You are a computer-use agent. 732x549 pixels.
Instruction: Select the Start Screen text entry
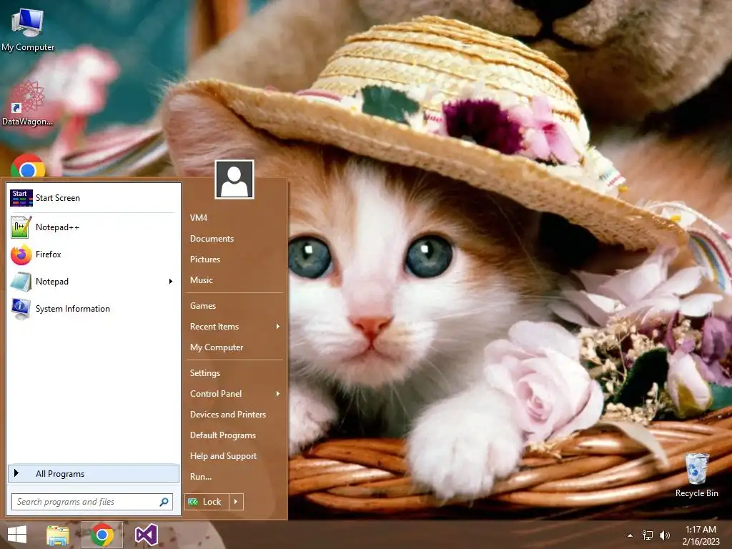tap(57, 198)
